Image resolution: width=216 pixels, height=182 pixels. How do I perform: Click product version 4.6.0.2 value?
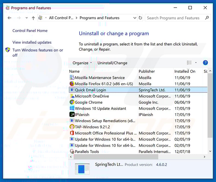(161, 165)
